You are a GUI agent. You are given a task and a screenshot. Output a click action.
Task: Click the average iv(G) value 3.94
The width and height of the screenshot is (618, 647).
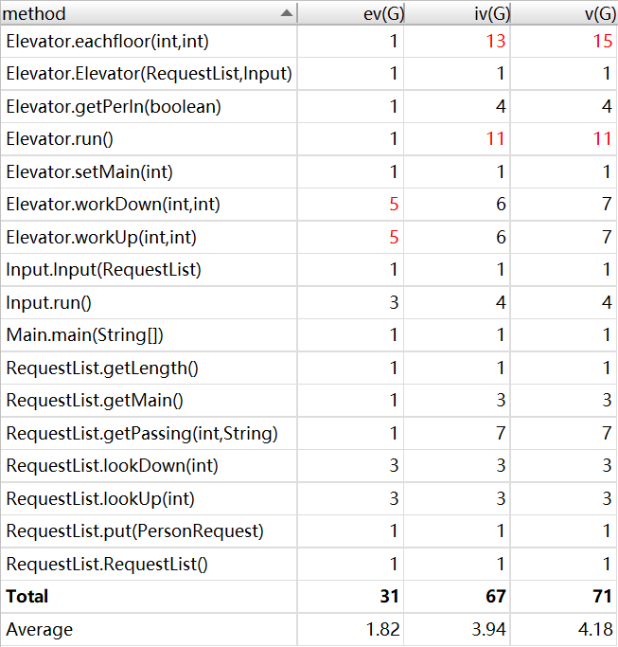(489, 630)
